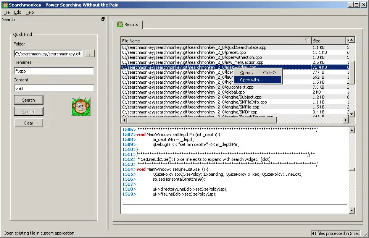Viewport: 369px width, 238px height.
Task: Click the folder browse ... button
Action: [x=89, y=54]
